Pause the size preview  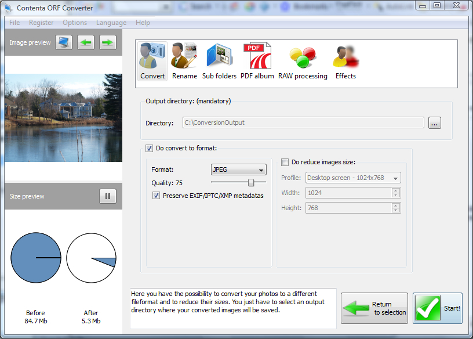pyautogui.click(x=108, y=196)
